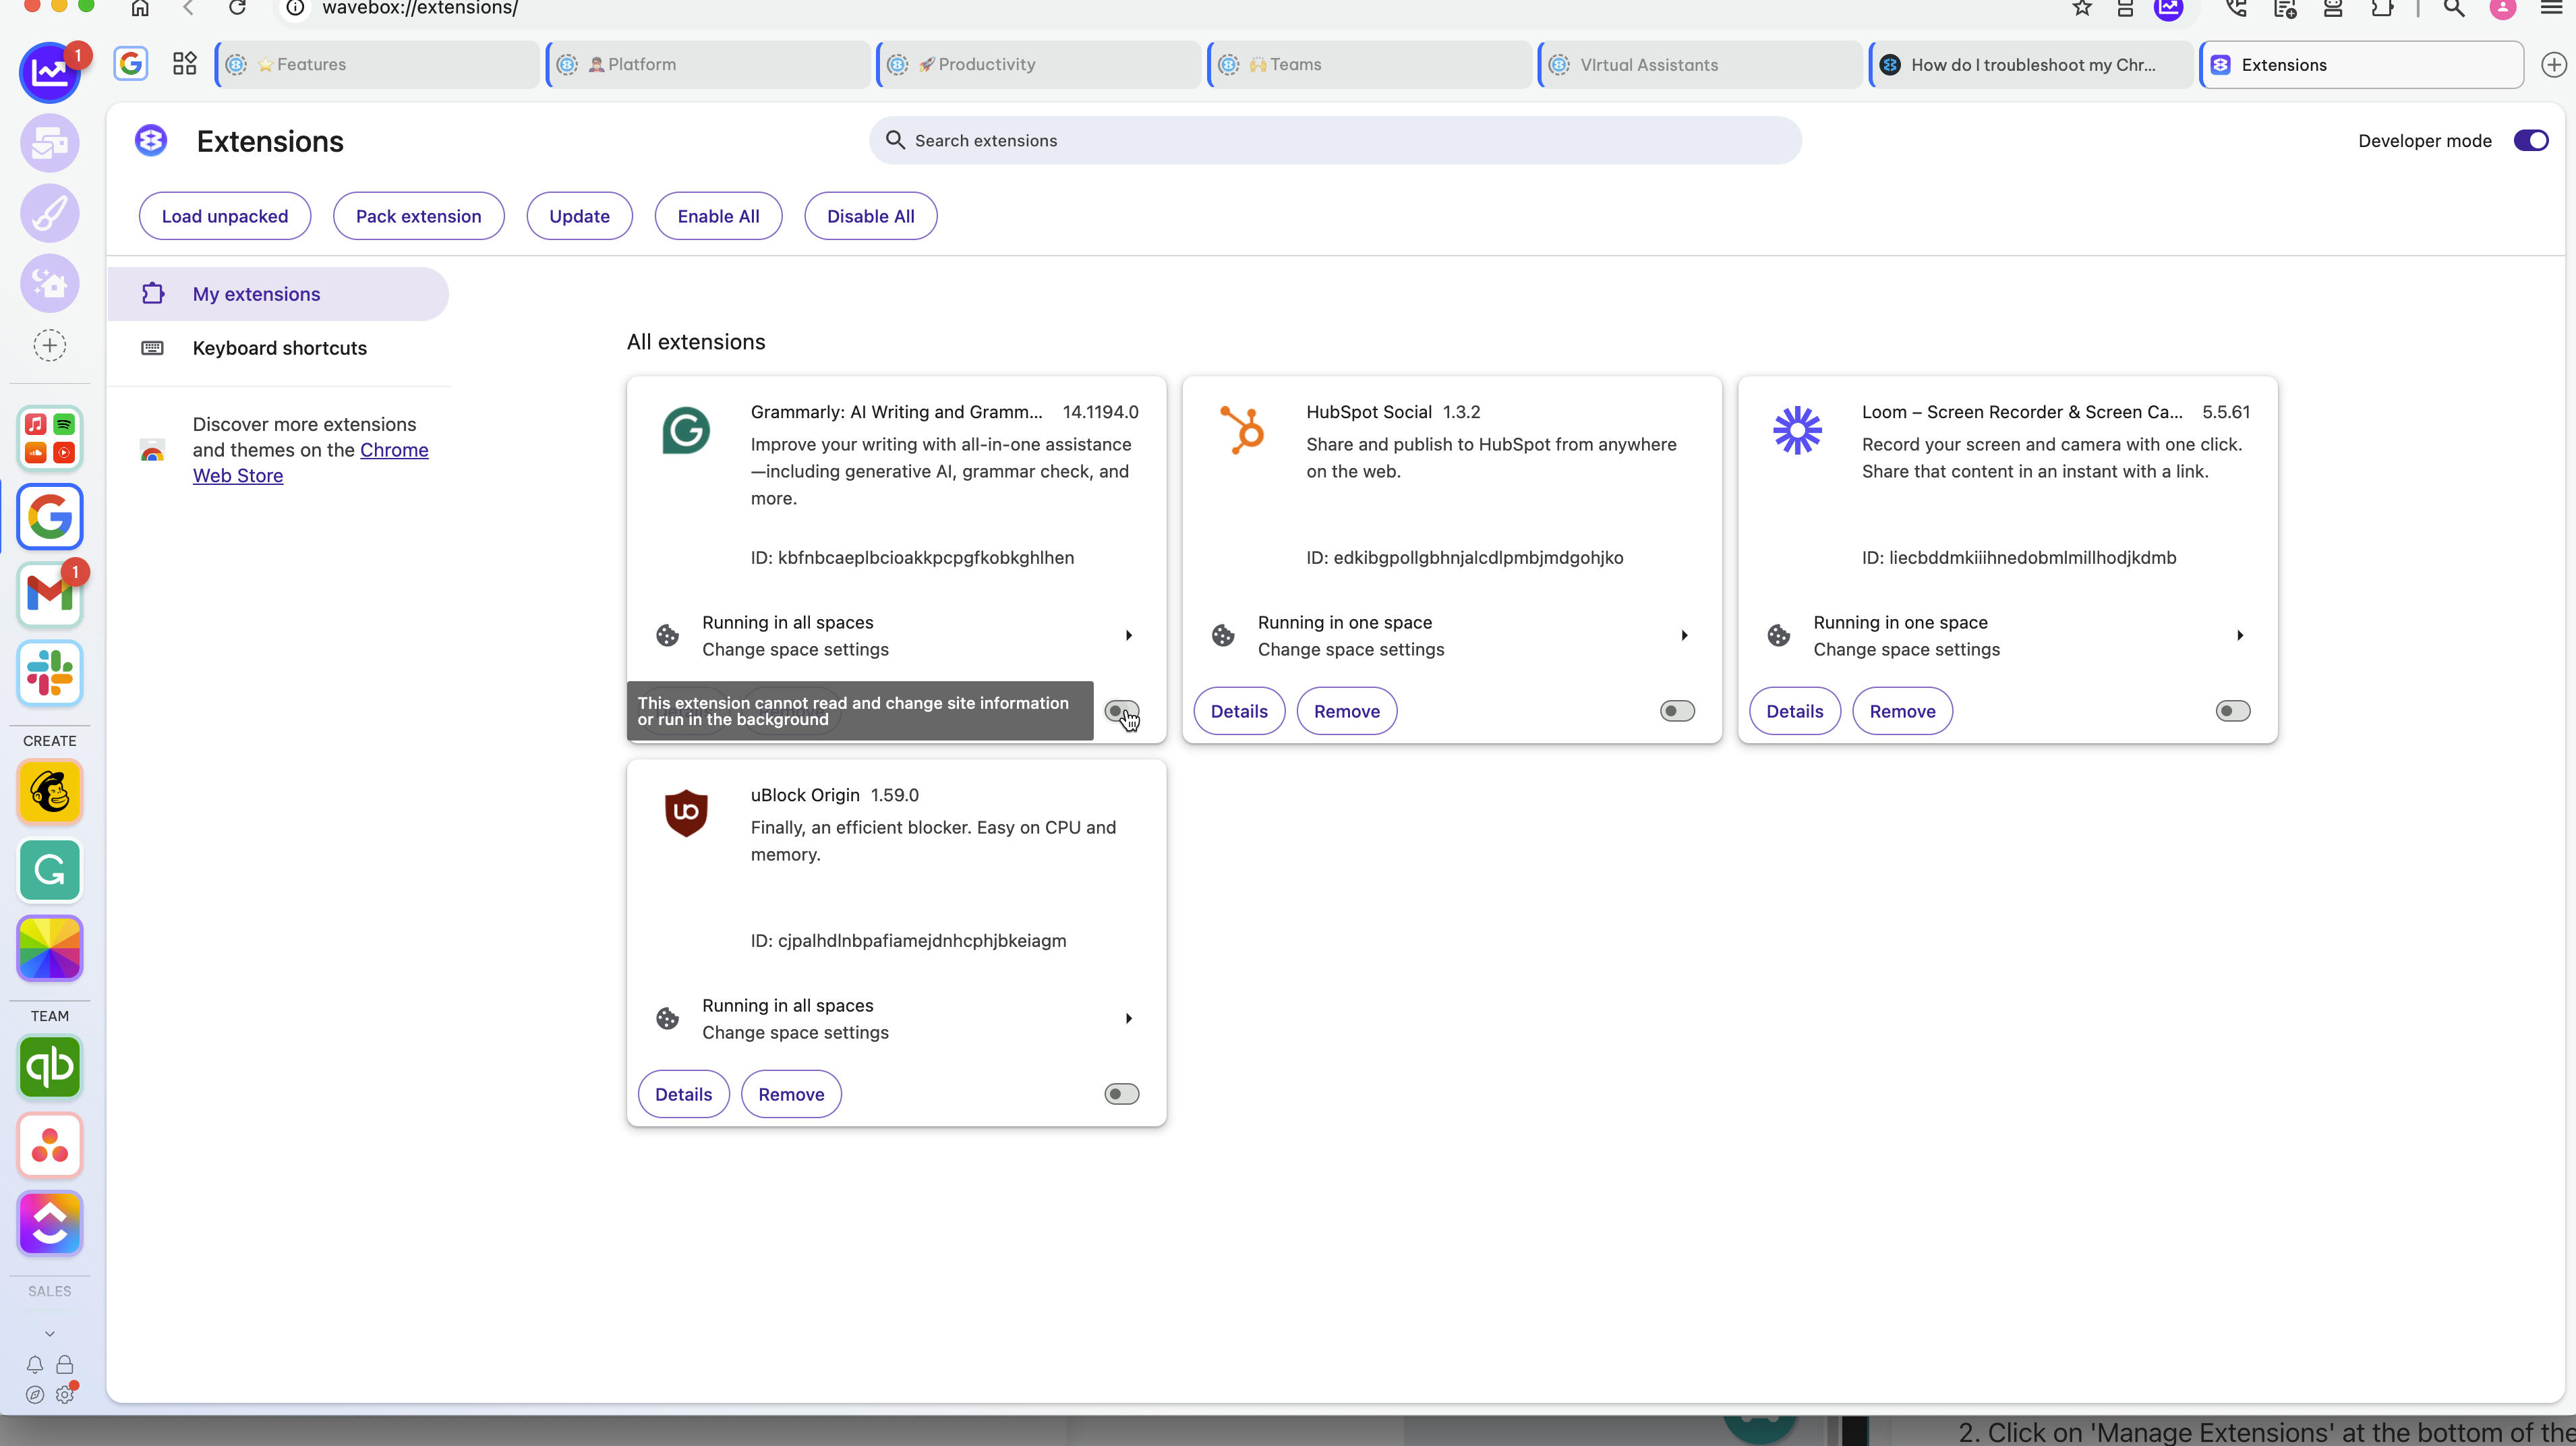Remove the Loom extension

tap(1902, 711)
